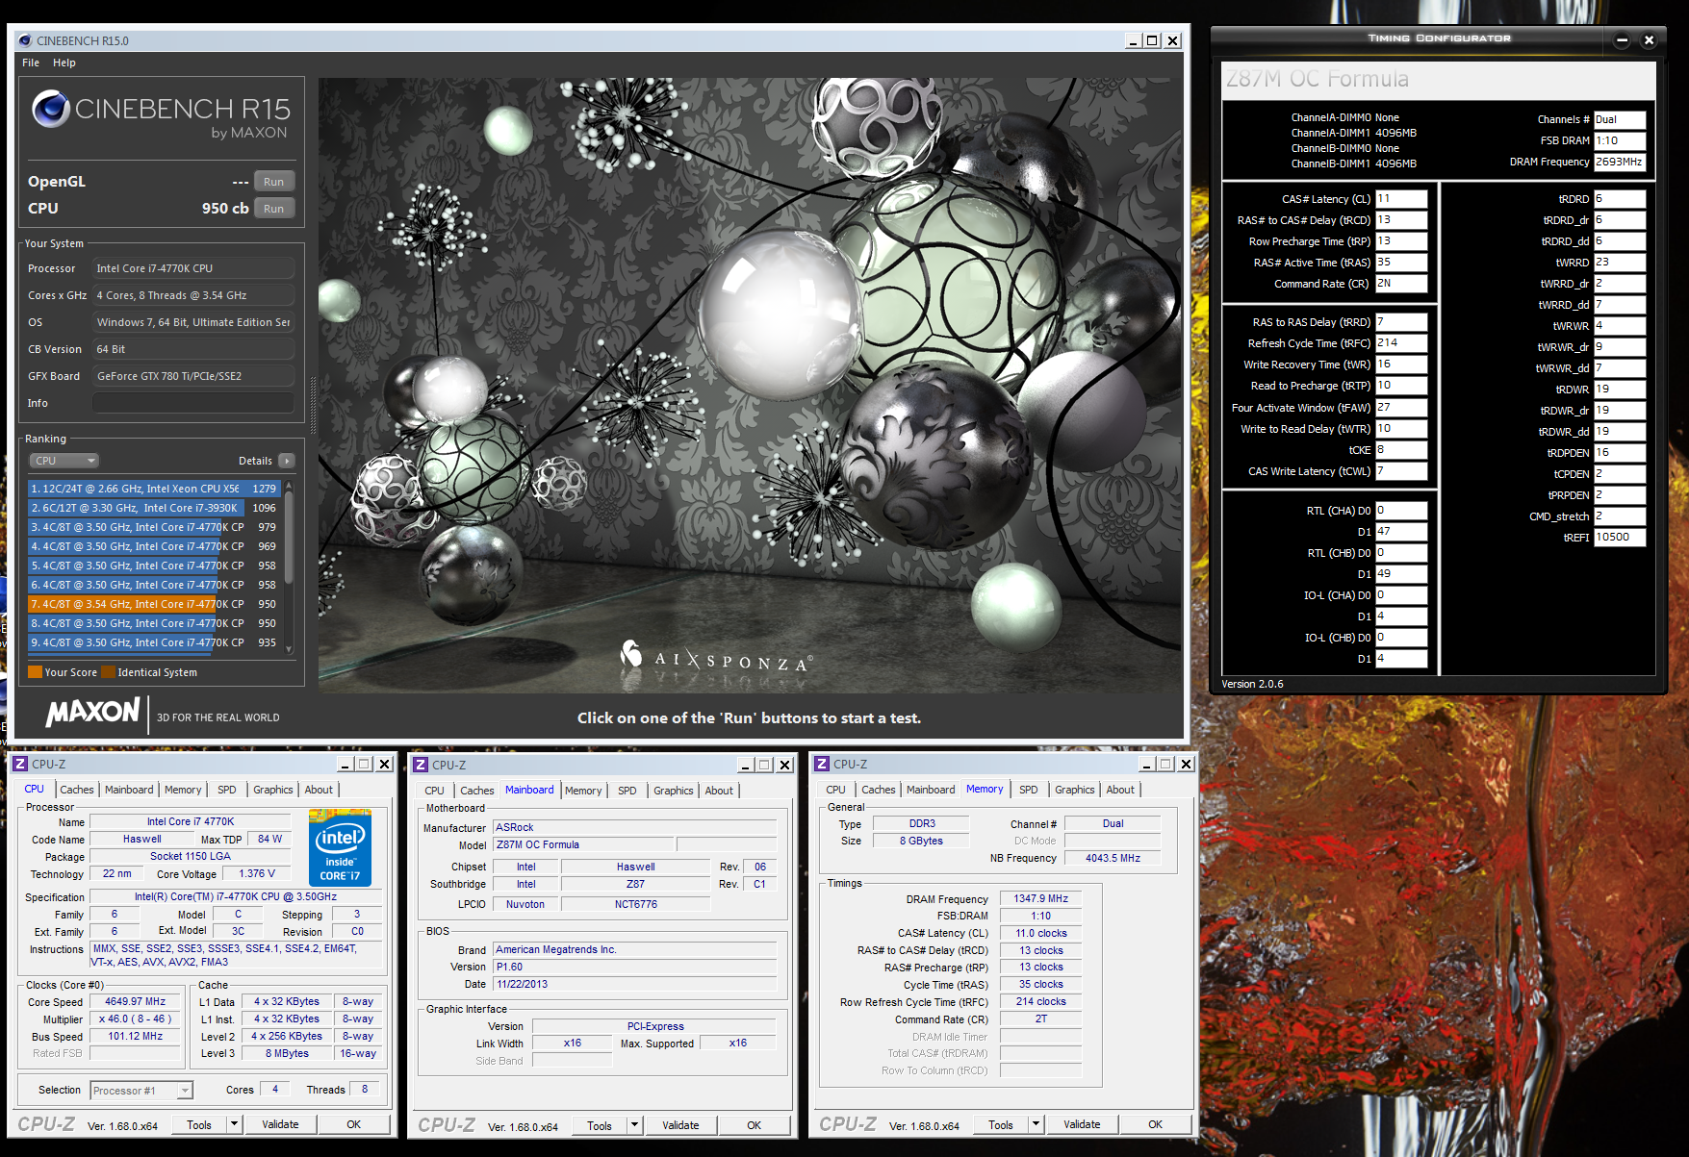This screenshot has height=1157, width=1689.
Task: Click the Z87M OC Formula model field
Action: [x=584, y=844]
